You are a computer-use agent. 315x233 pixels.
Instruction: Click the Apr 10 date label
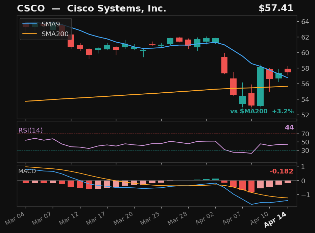[x=259, y=218]
